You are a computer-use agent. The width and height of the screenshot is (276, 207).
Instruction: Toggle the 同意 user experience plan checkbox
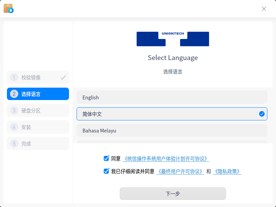pyautogui.click(x=106, y=158)
